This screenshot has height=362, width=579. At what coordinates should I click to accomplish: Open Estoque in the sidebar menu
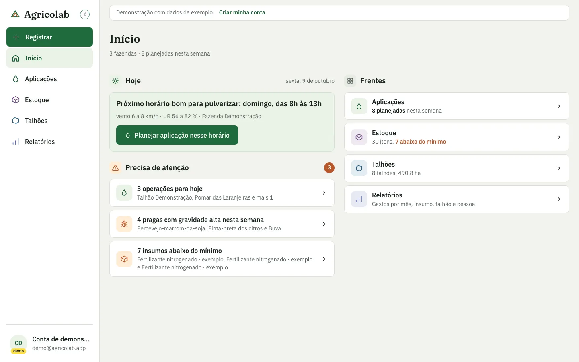pyautogui.click(x=49, y=100)
